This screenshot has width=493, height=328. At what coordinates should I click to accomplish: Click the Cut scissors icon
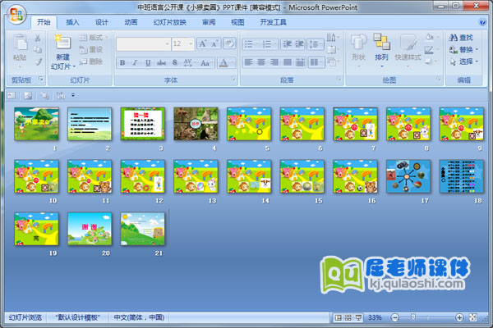38,38
